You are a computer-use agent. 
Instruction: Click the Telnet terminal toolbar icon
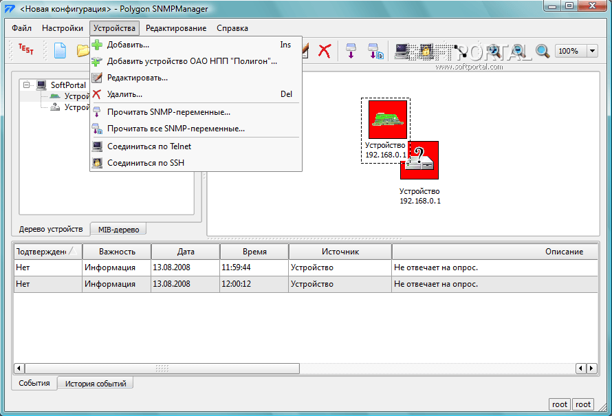[x=402, y=51]
